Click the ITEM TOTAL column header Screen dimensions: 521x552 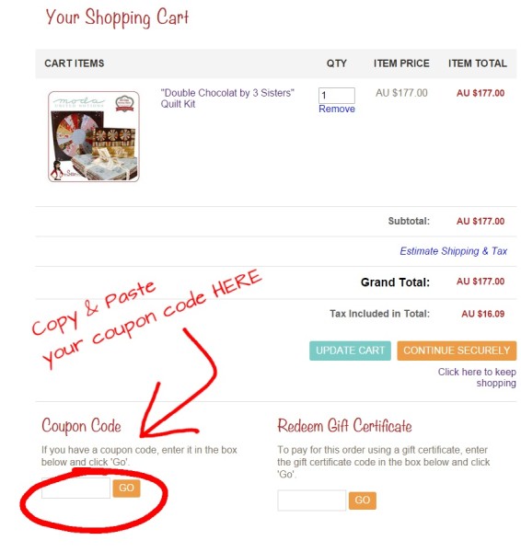(478, 63)
